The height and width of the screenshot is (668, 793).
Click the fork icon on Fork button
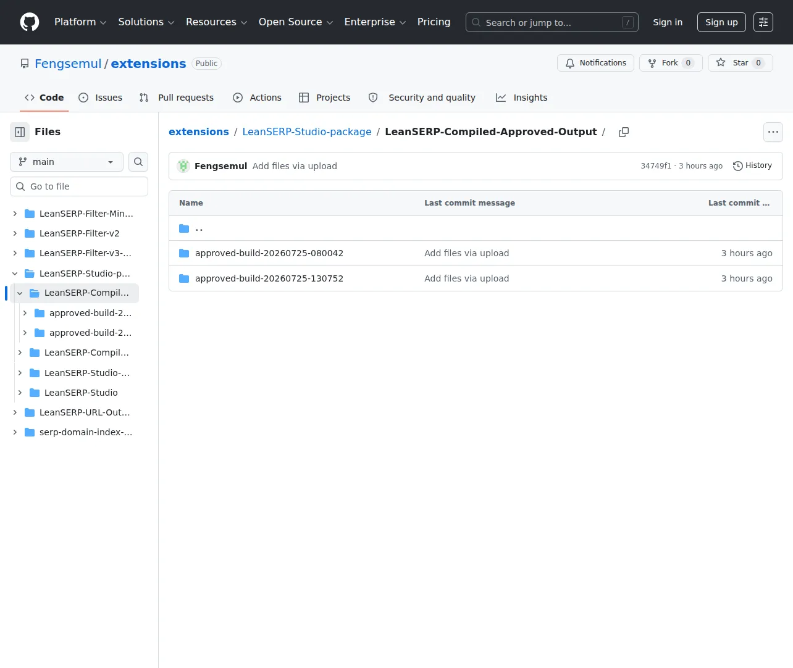[x=652, y=63]
